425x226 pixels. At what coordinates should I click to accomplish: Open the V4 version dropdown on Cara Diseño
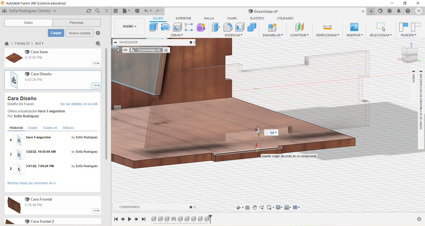click(96, 85)
